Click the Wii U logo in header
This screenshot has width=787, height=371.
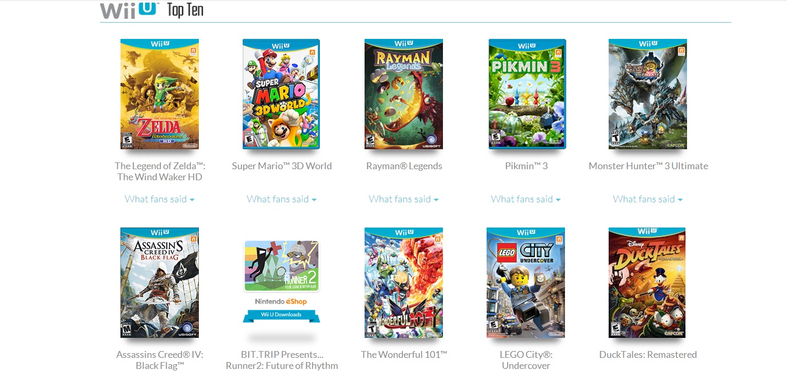point(128,10)
